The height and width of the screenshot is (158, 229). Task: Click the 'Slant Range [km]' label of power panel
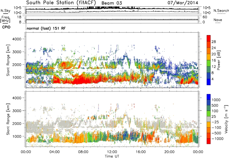coord(8,60)
